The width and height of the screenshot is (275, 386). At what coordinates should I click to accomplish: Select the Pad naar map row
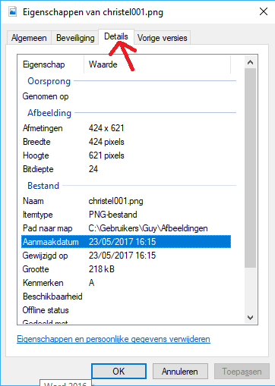pyautogui.click(x=126, y=228)
